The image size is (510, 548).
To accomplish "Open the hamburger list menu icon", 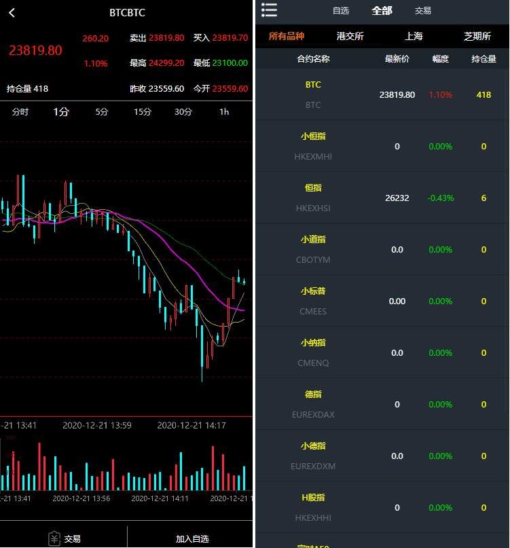I will click(269, 10).
